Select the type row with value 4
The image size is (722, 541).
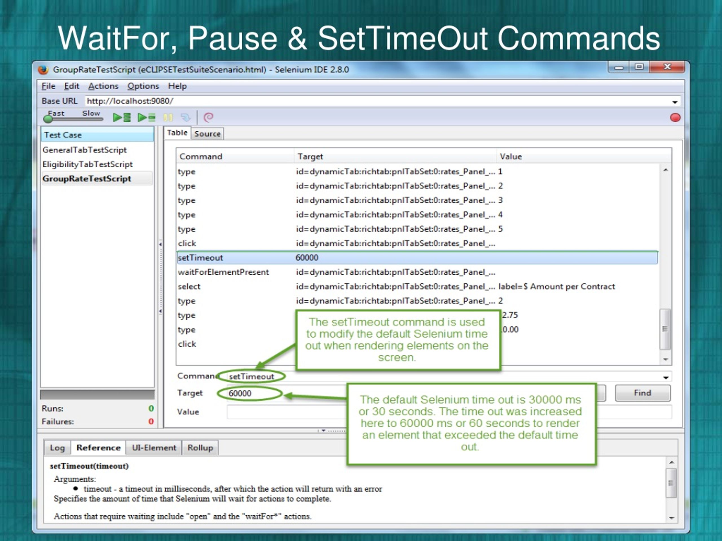pos(417,215)
